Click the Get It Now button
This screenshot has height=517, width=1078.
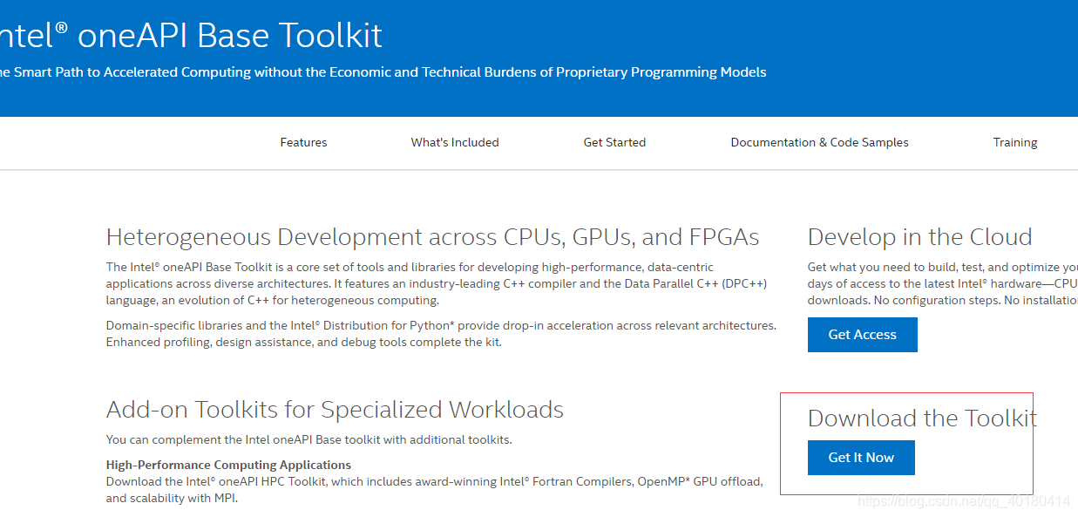(x=861, y=458)
